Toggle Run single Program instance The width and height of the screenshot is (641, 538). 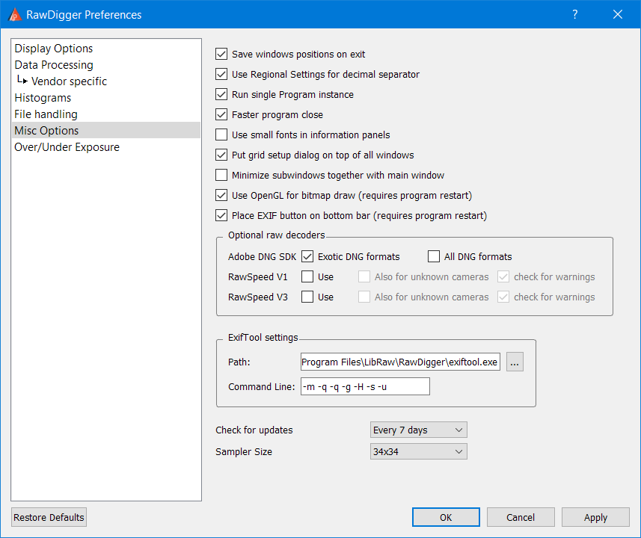[x=221, y=94]
